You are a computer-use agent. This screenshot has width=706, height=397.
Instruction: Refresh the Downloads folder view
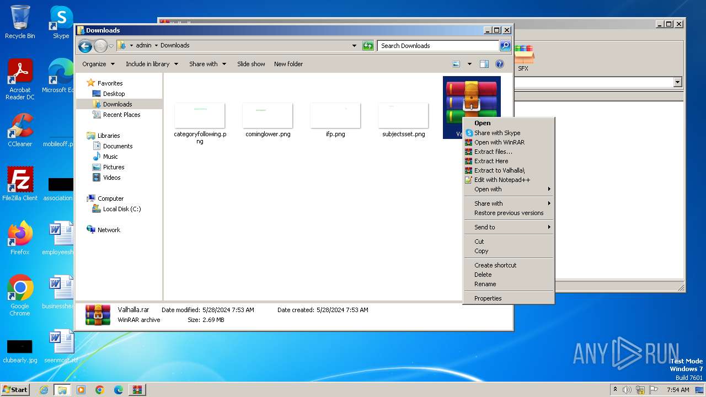(x=368, y=46)
